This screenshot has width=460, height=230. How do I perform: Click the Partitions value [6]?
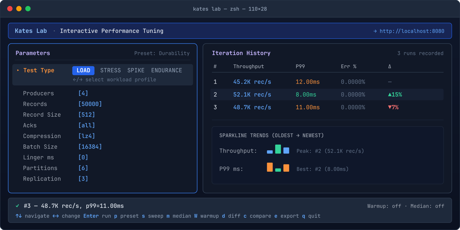[x=83, y=168]
